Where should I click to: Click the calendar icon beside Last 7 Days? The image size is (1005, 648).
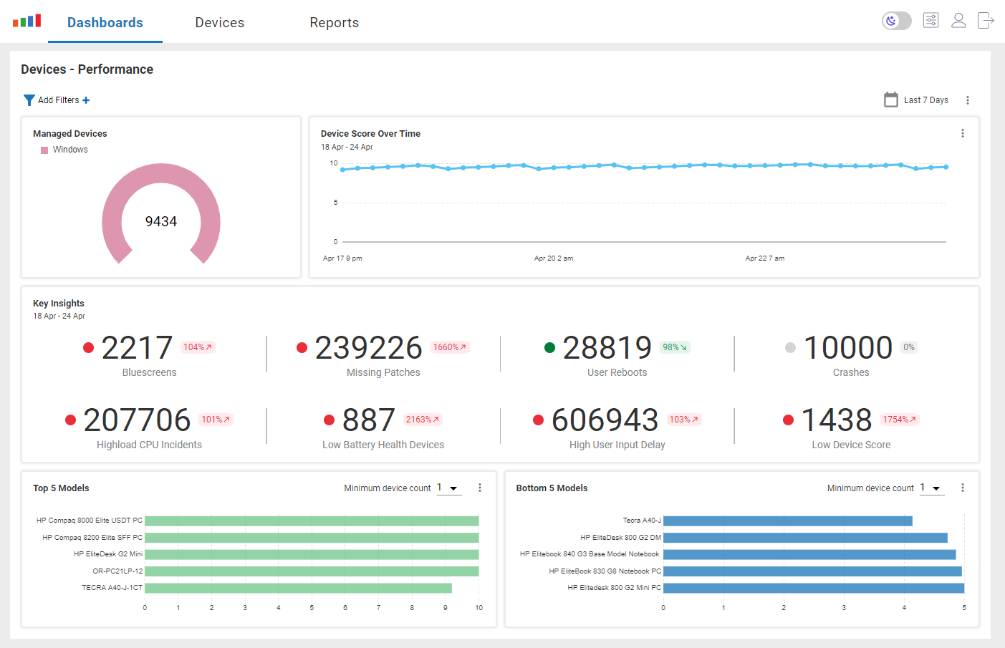point(890,100)
